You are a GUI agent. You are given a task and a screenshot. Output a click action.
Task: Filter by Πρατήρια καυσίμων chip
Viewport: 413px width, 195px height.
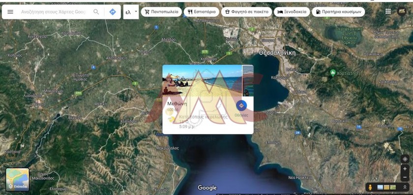[338, 12]
